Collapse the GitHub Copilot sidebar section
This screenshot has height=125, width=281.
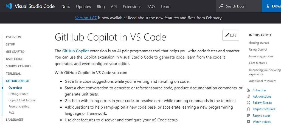click(18, 81)
